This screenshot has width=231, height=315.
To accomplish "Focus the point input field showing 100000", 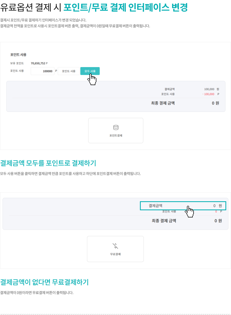I will point(42,71).
